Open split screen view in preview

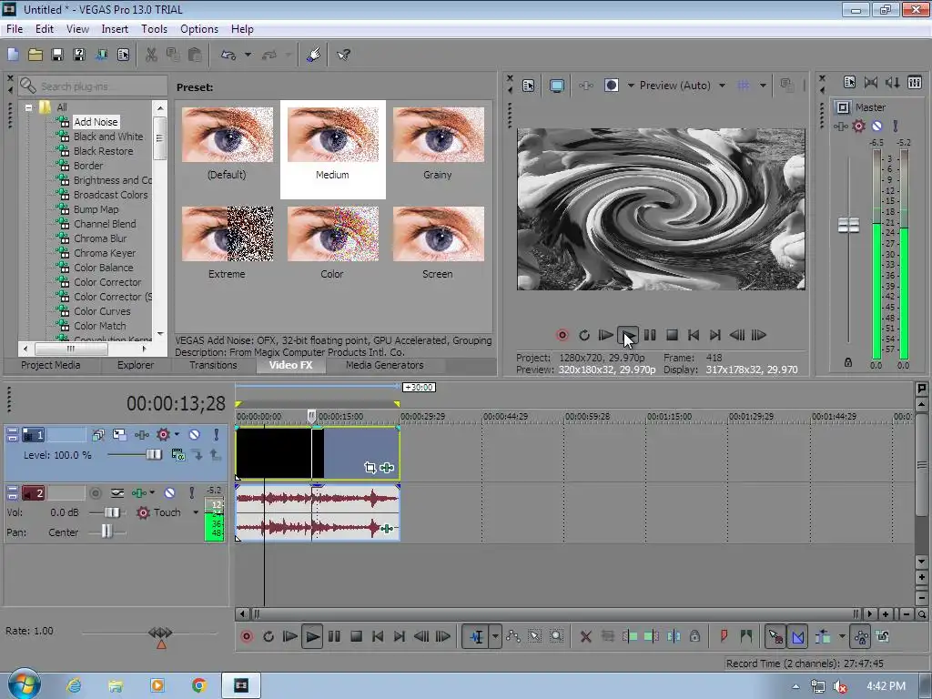[x=611, y=86]
